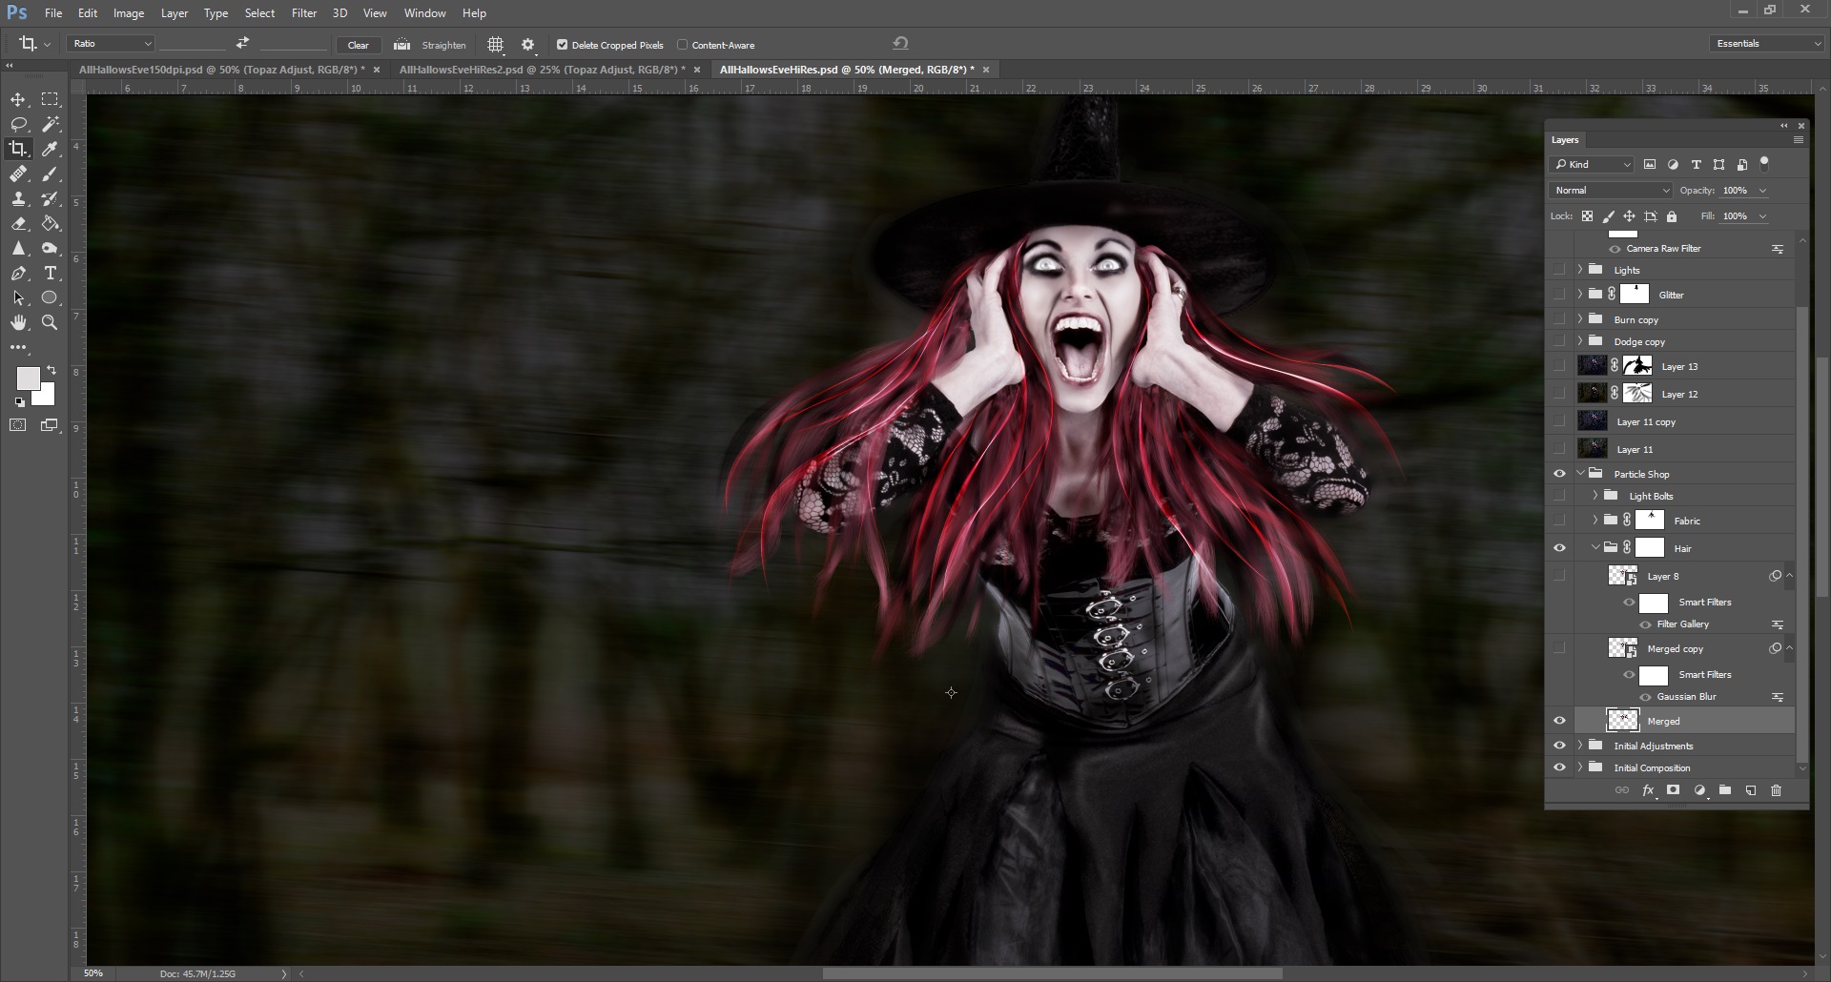Activate the Clone Stamp tool
Screen dimensions: 1831x982
point(17,199)
